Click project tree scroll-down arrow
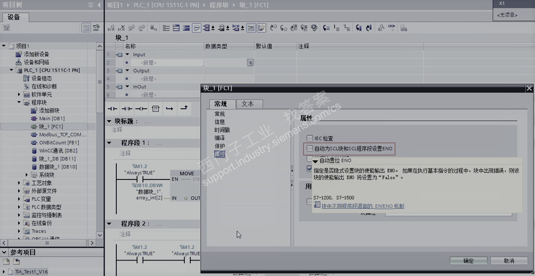Viewport: 535px width, 276px height. coord(100,235)
